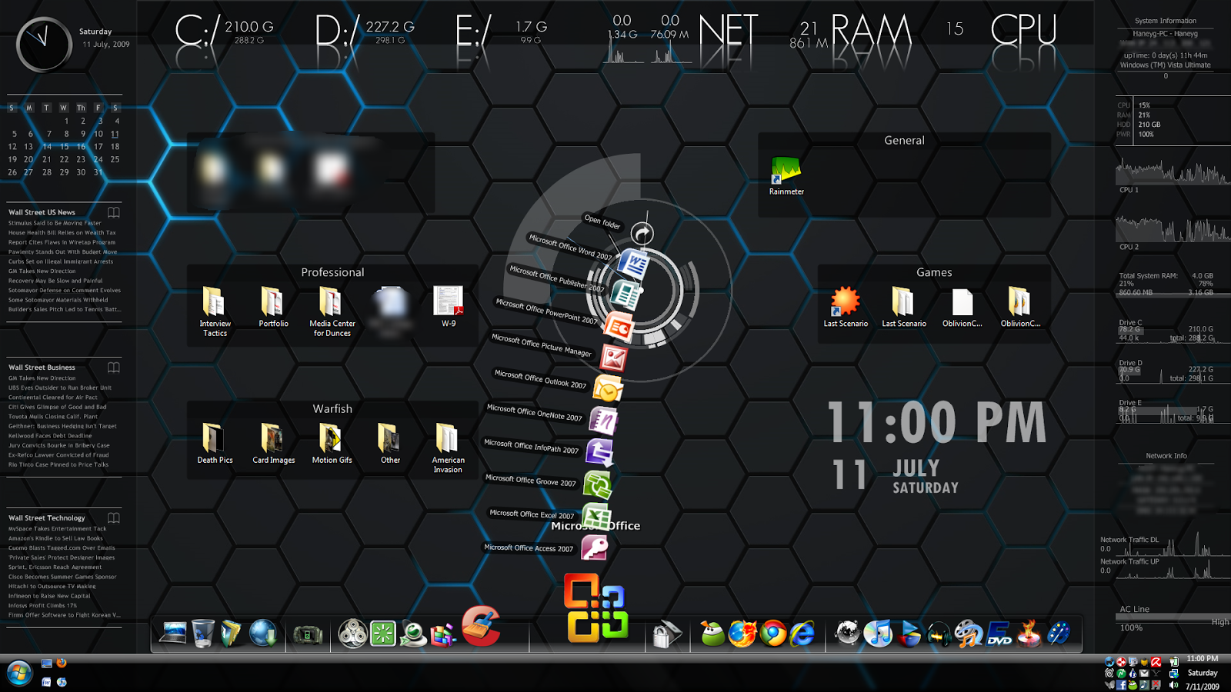Screen dimensions: 1231x692
Task: Open Microsoft Office Picture Manager icon
Action: [613, 358]
